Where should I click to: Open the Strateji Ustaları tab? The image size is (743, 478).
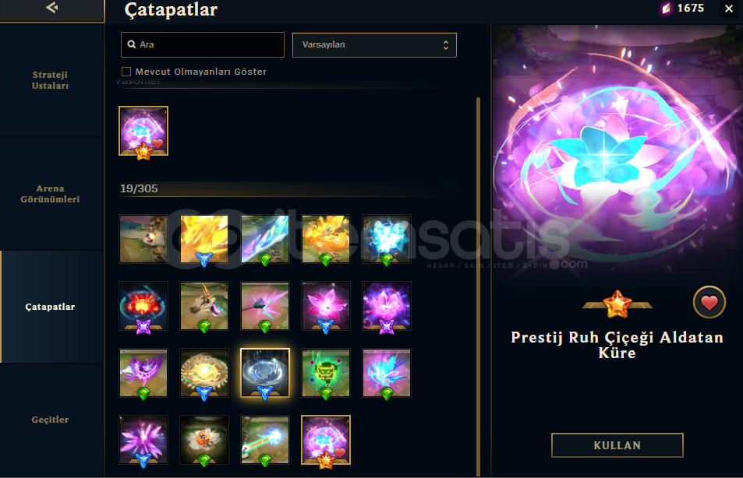[50, 80]
